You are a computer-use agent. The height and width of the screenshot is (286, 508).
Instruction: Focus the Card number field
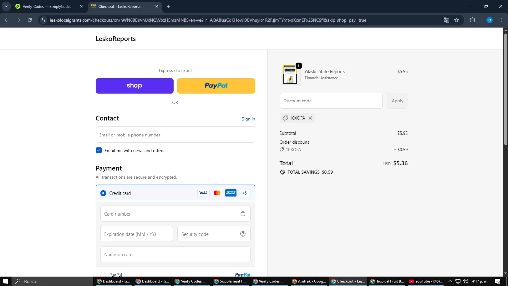click(175, 214)
